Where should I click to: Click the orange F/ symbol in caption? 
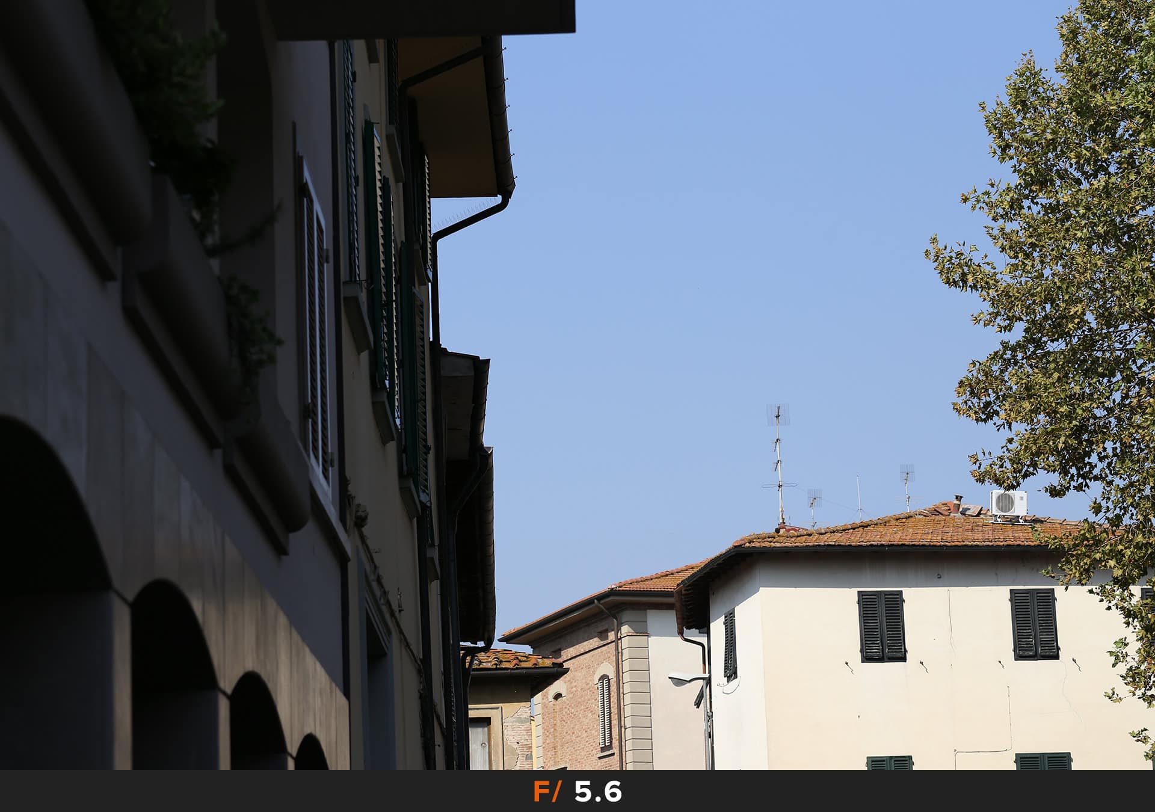click(x=546, y=792)
